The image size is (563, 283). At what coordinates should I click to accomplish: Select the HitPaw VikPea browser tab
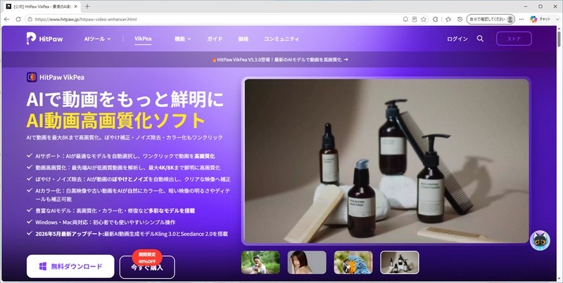(41, 6)
